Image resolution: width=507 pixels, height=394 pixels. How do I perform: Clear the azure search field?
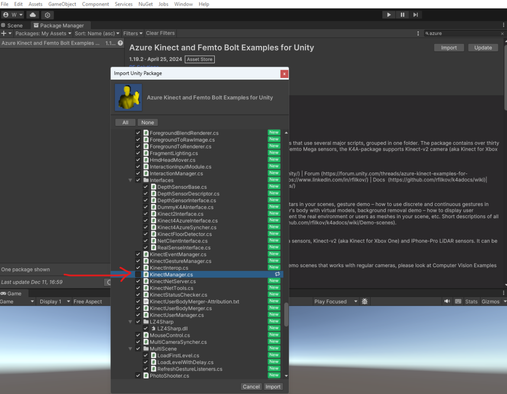point(502,34)
